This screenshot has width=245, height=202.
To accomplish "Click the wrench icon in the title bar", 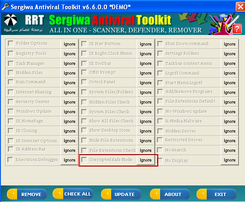I will (6, 7).
